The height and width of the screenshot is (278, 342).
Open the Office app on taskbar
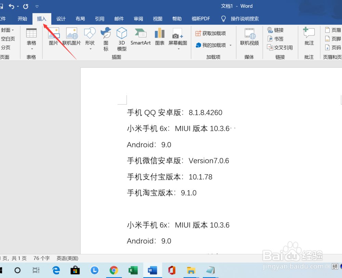click(x=172, y=270)
